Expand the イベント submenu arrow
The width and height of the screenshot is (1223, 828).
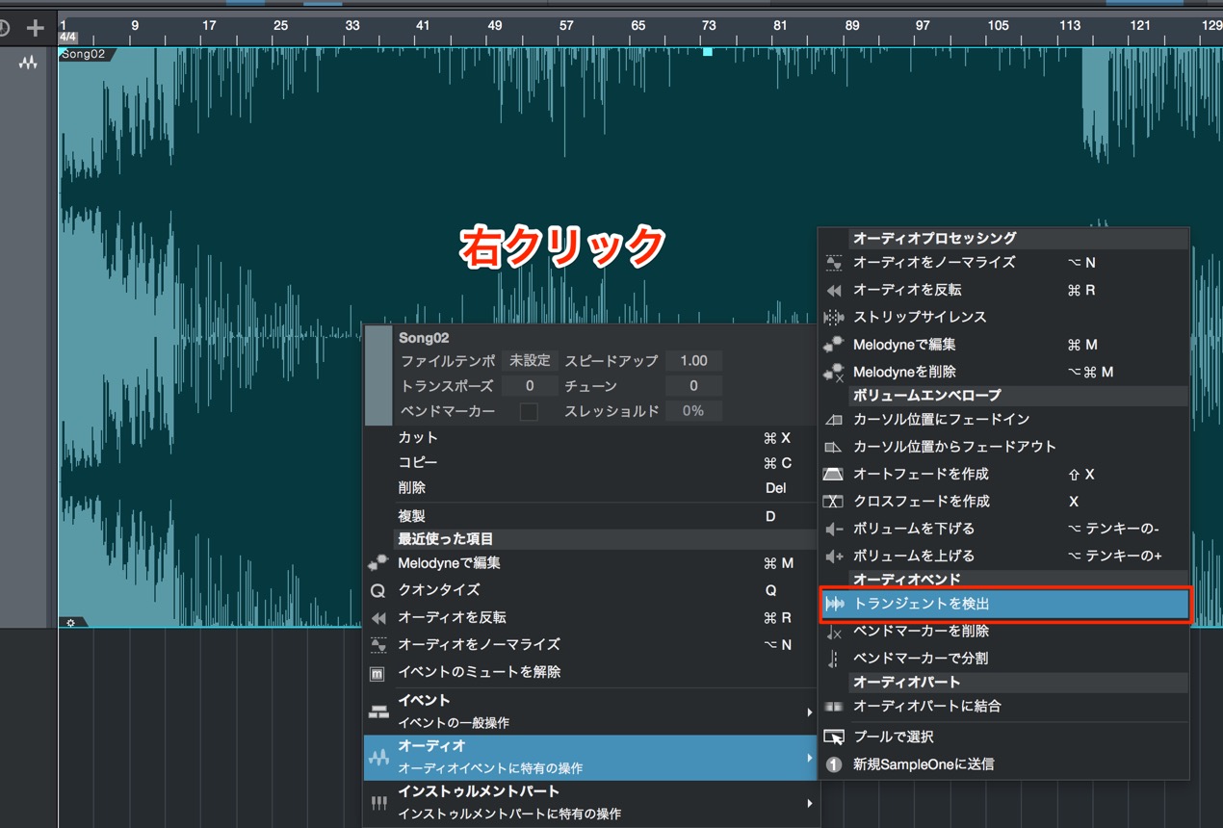point(809,712)
